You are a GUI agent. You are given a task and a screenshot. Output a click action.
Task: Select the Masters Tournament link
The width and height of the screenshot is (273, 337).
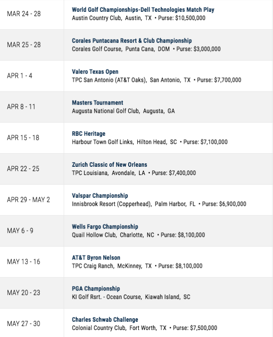pyautogui.click(x=98, y=103)
